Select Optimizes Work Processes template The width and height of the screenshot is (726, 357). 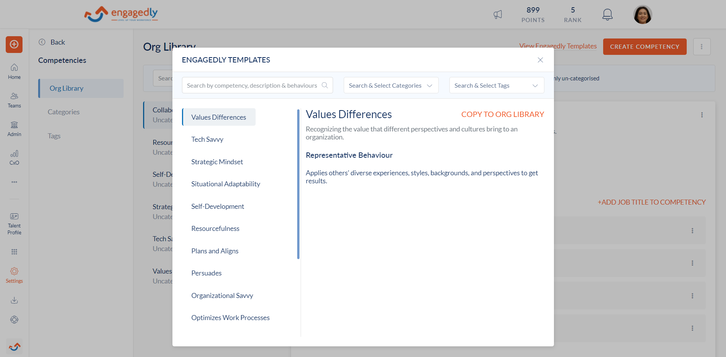click(230, 318)
